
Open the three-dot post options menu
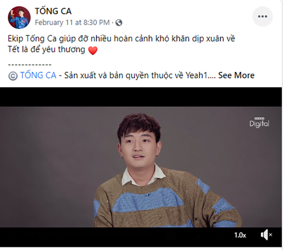[x=262, y=17]
